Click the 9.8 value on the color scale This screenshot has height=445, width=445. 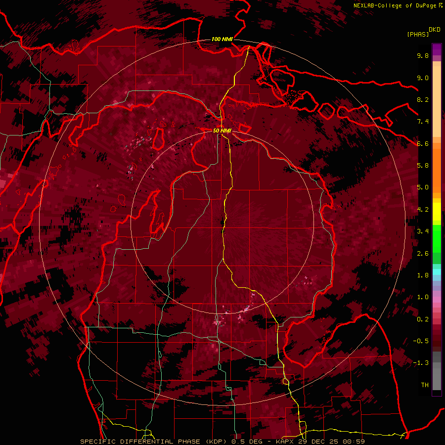(423, 55)
